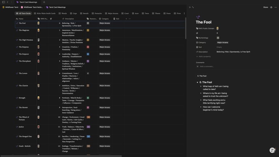Open The Hierophant row
Image resolution: width=279 pixels, height=157 pixels.
tap(25, 61)
